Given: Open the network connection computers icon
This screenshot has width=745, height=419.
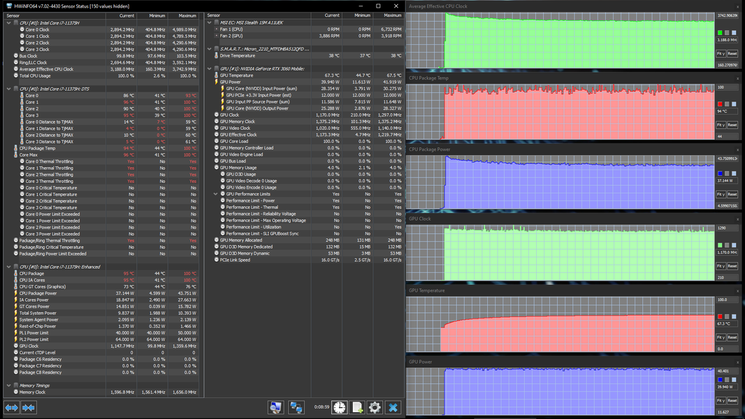Looking at the screenshot, I should (296, 407).
